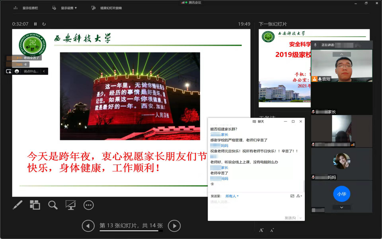The height and width of the screenshot is (239, 382).
Task: Click the floating 妈妈: 卡 bubble over the slide
Action: (x=18, y=64)
